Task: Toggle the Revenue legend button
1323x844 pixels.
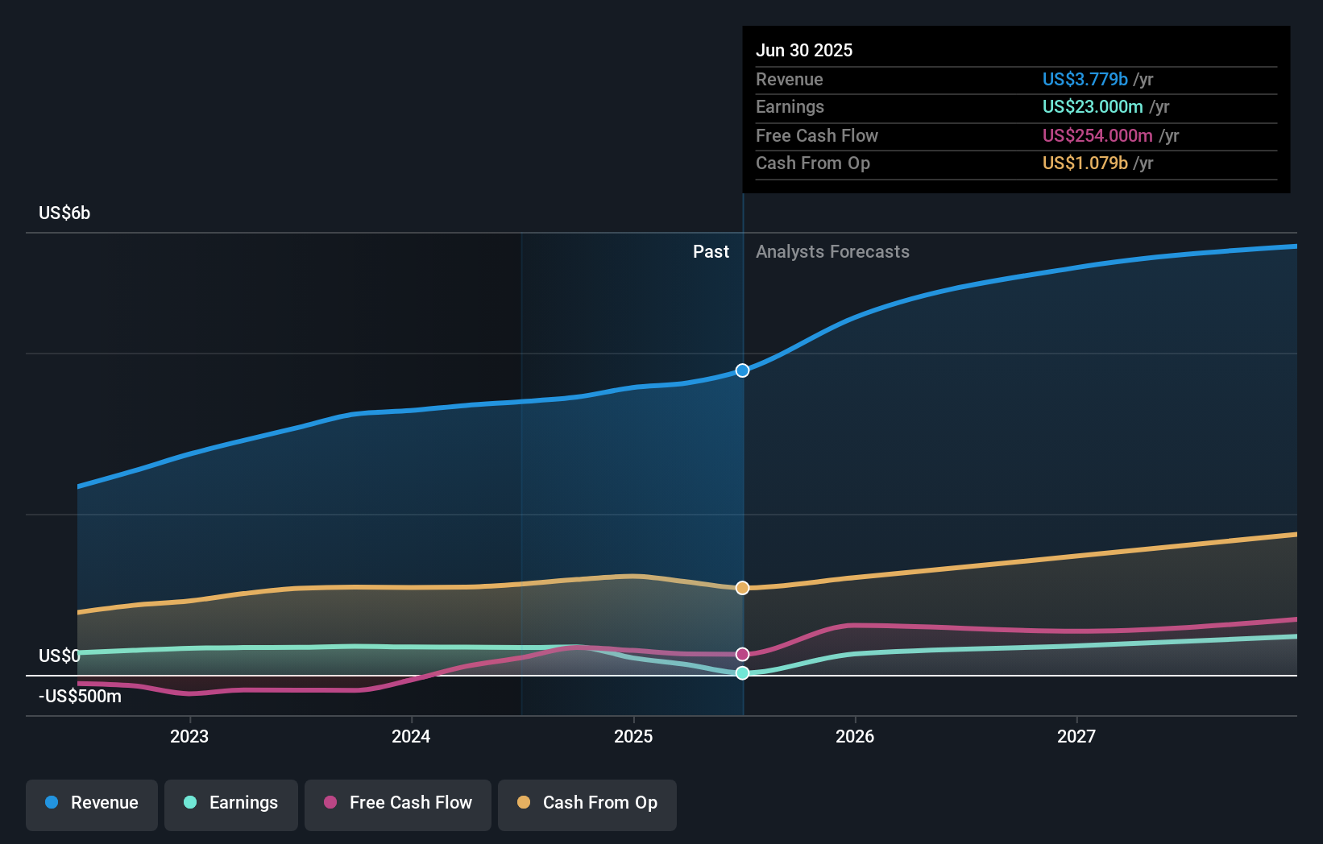Action: [92, 805]
